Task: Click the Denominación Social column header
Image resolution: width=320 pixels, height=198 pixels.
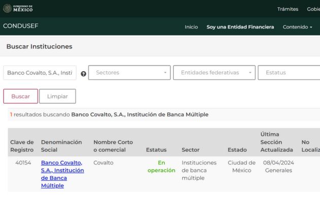Action: 61,146
